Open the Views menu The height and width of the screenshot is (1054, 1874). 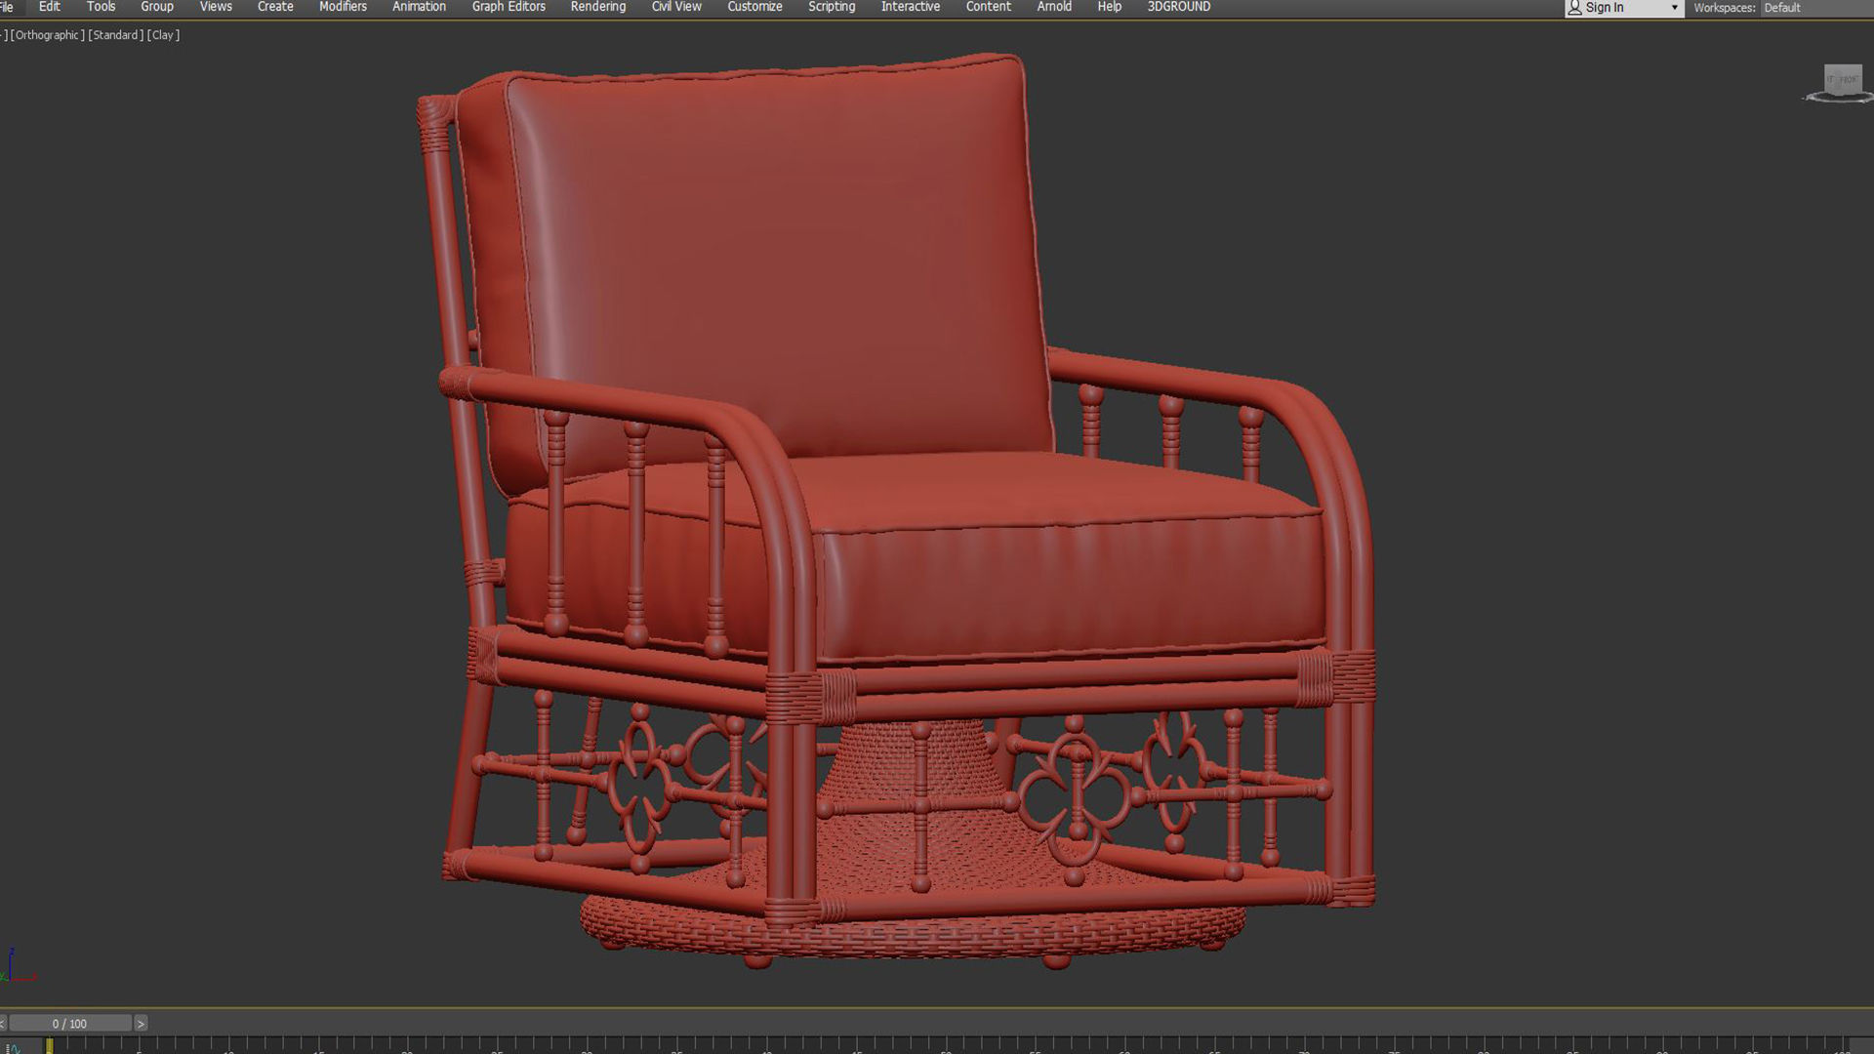pyautogui.click(x=216, y=7)
